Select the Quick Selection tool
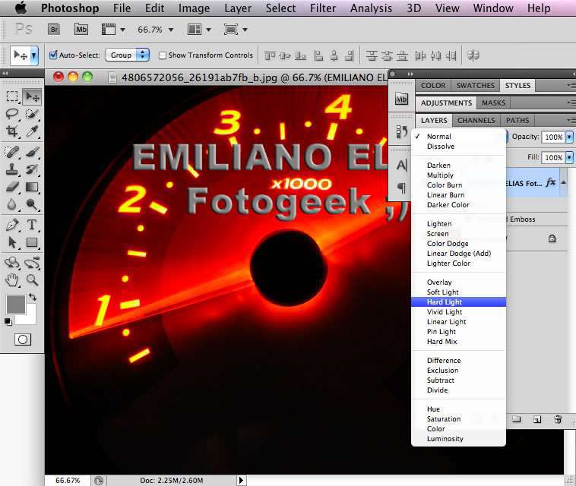This screenshot has height=486, width=576. coord(32,114)
